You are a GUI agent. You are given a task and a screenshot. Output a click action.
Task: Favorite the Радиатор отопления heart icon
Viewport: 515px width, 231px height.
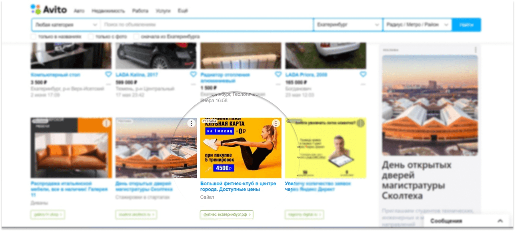tap(278, 75)
